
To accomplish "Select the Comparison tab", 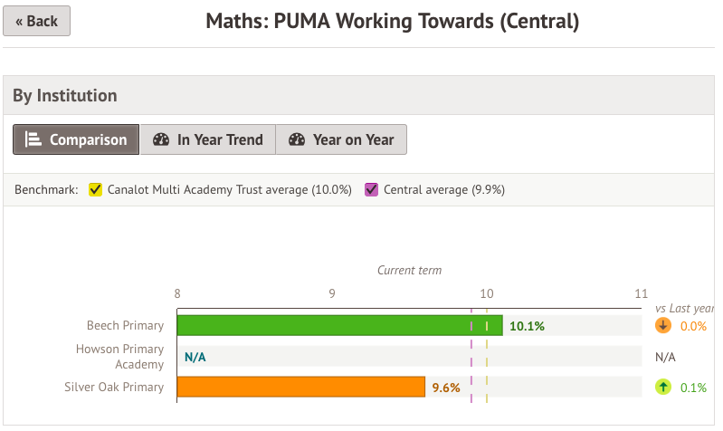I will click(76, 139).
